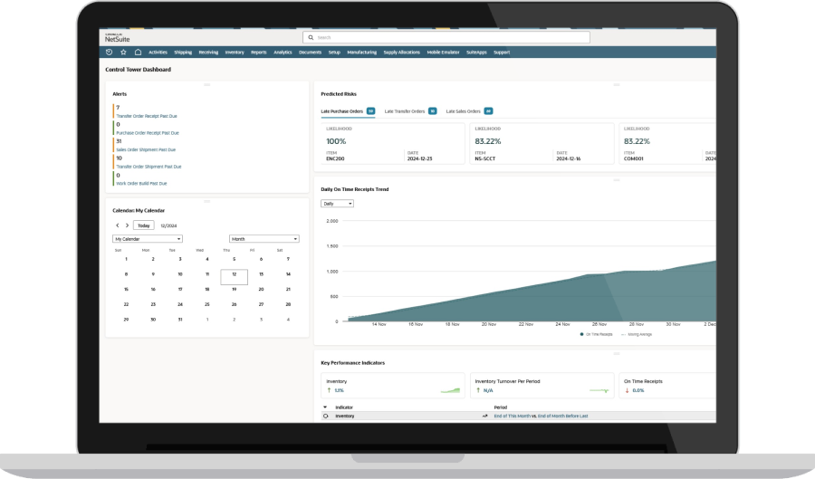Collapse the Indicator table triangle
The image size is (815, 479).
point(325,407)
